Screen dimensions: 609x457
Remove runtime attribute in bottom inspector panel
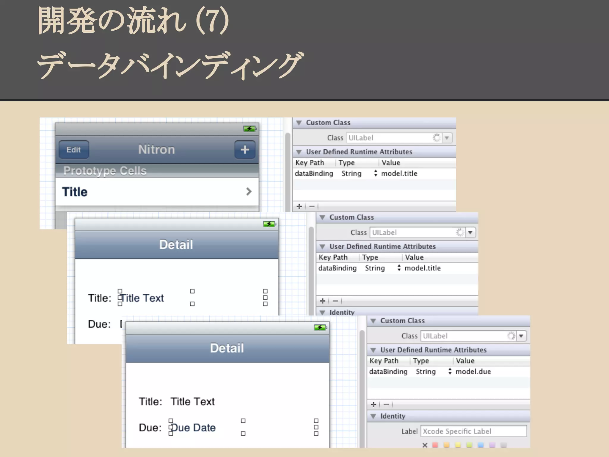click(x=386, y=404)
